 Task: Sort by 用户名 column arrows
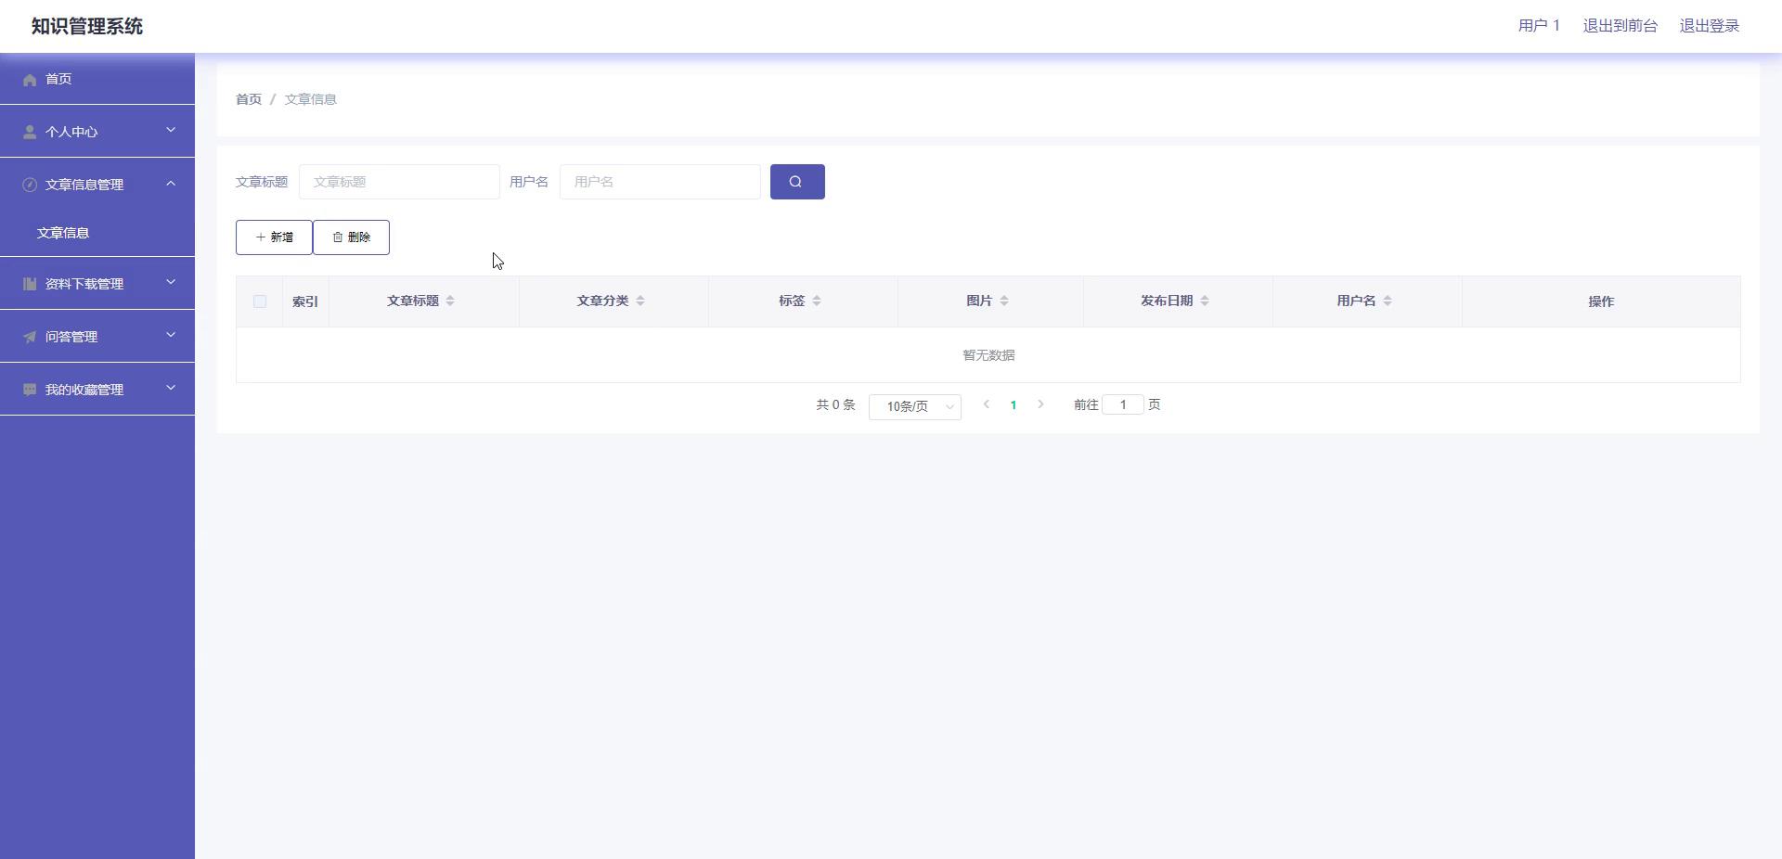point(1388,301)
